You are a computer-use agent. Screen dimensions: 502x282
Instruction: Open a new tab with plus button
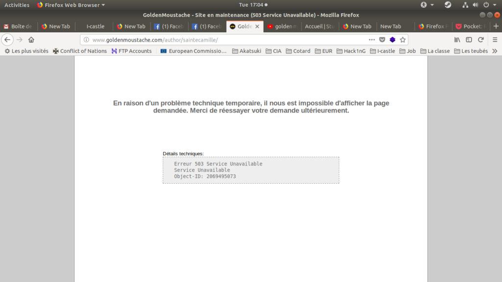(x=496, y=26)
